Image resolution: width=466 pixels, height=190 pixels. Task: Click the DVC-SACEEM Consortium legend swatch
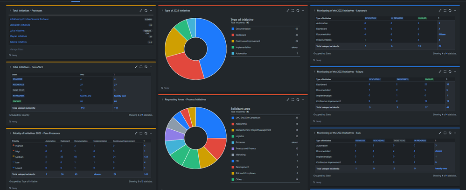[x=233, y=118]
